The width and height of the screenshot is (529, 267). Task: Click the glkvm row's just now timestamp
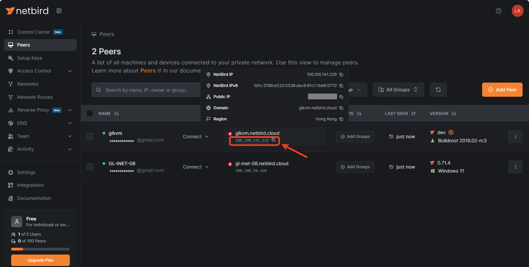tap(406, 137)
